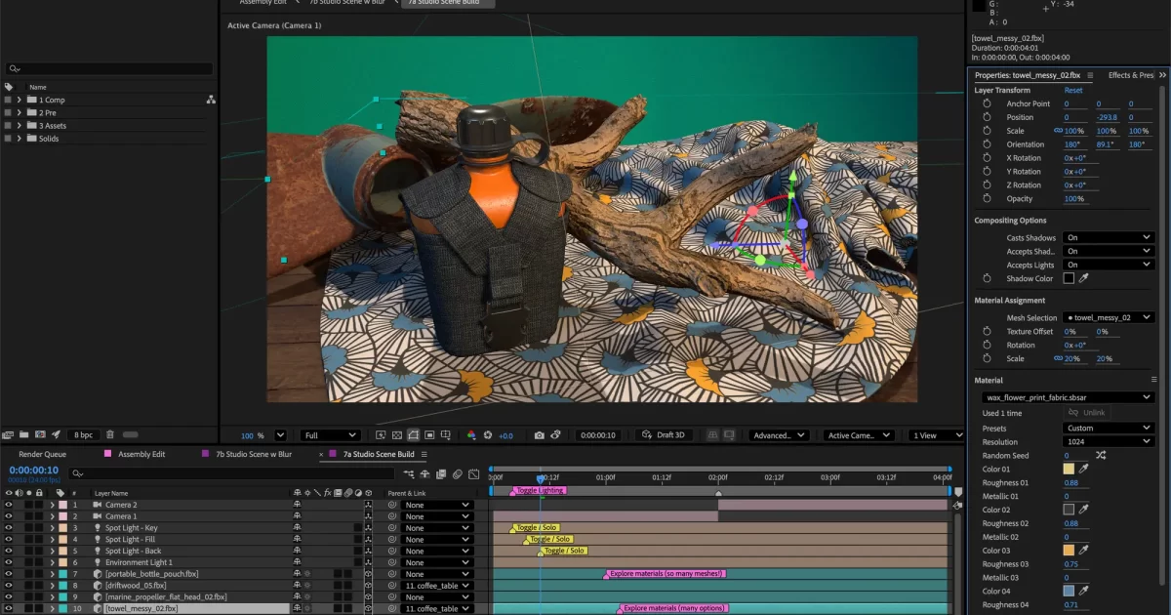This screenshot has width=1171, height=615.
Task: Toggle the Scale constrain proportions link icon
Action: pyautogui.click(x=1058, y=131)
